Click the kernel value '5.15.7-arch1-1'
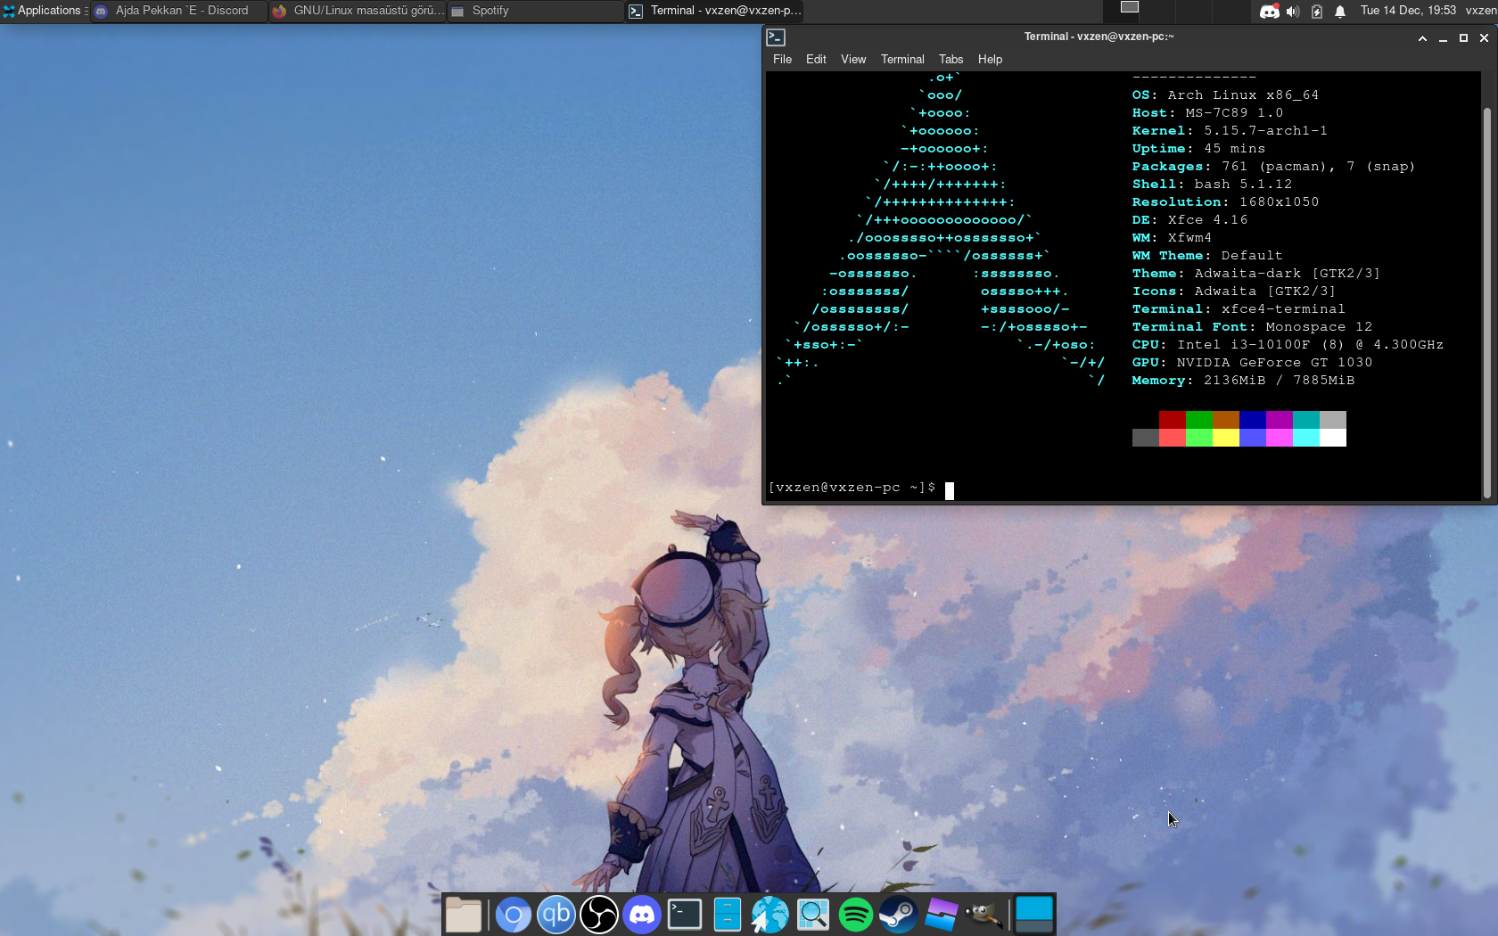1498x936 pixels. [x=1265, y=131]
